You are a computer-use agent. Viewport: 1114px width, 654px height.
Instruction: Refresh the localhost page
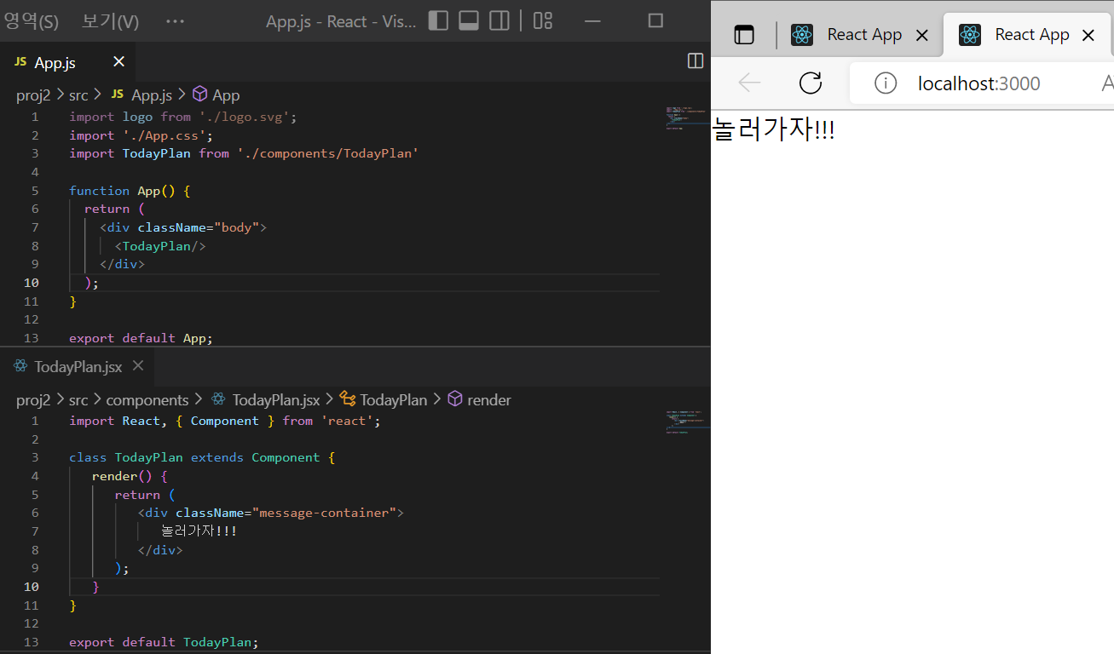[811, 83]
